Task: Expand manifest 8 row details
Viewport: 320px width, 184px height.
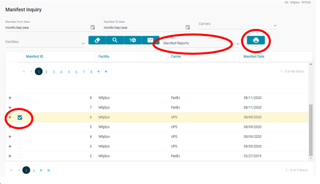Action: [x=10, y=98]
